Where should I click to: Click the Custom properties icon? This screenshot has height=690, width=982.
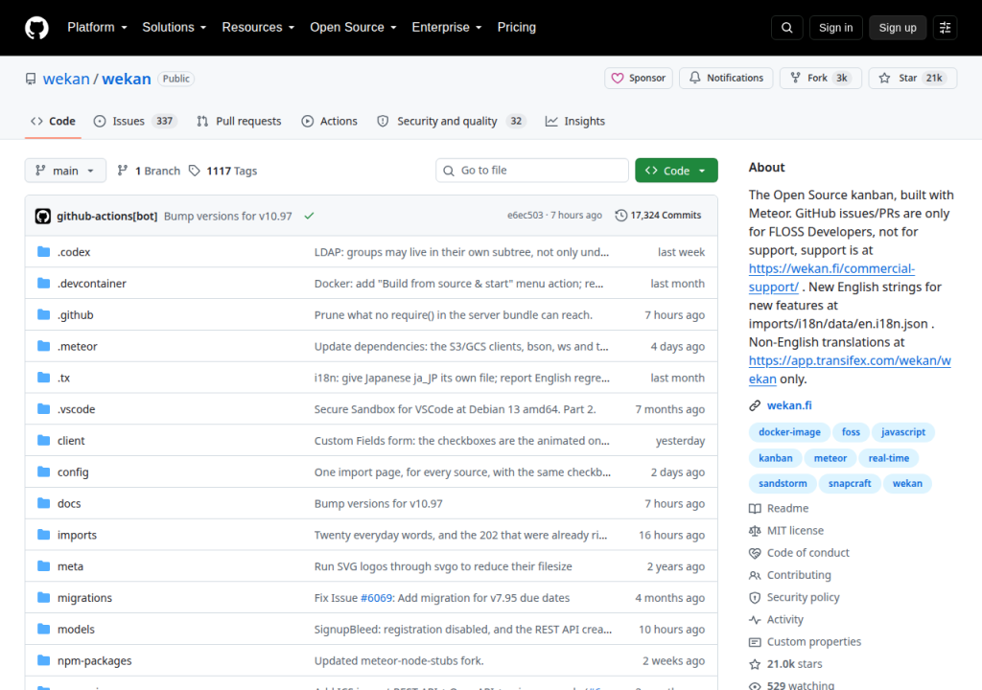point(755,642)
